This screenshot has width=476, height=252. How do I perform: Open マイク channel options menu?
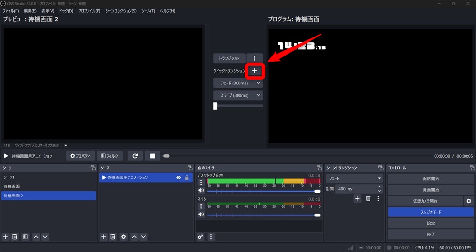(201, 206)
